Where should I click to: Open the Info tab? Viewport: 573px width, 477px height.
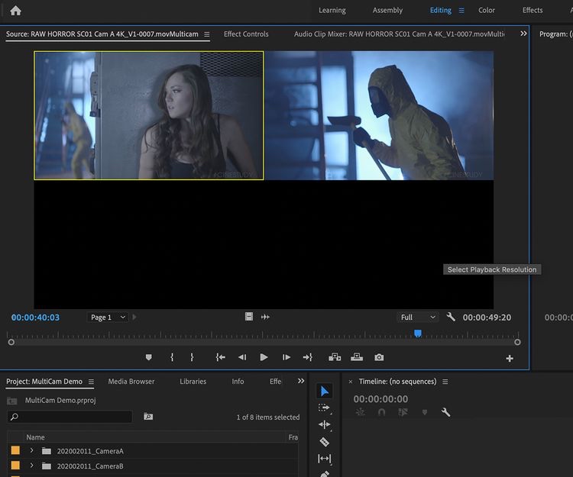(238, 382)
